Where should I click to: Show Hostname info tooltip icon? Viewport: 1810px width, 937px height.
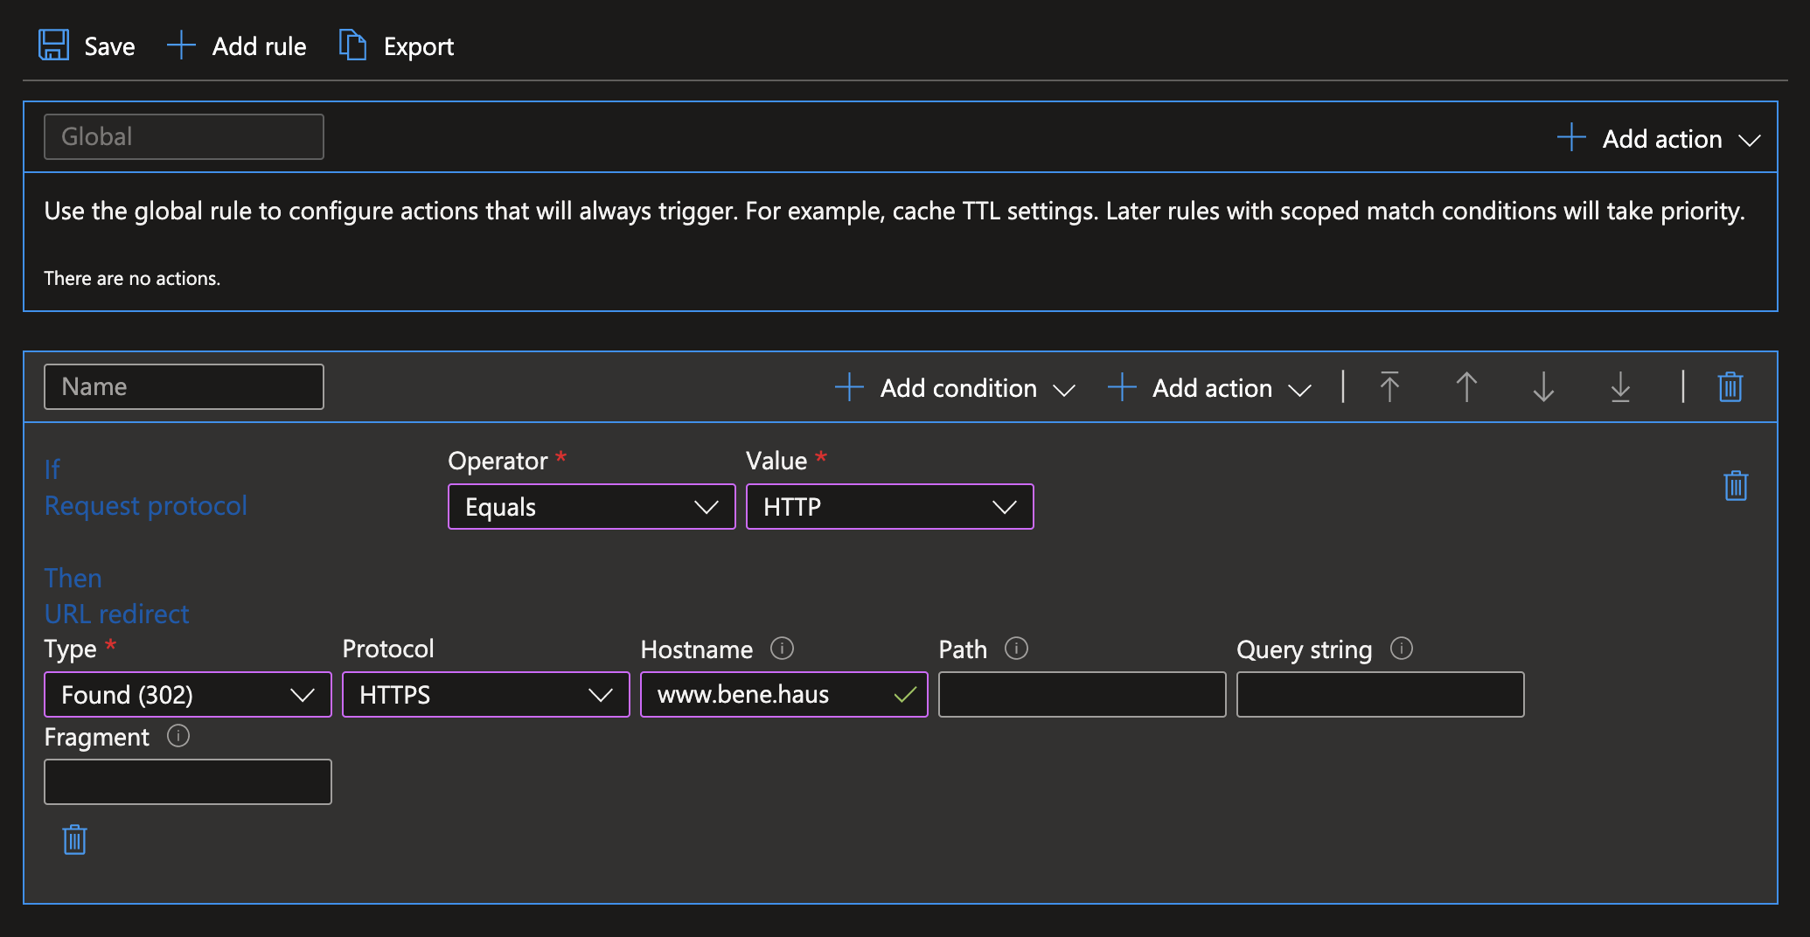782,649
